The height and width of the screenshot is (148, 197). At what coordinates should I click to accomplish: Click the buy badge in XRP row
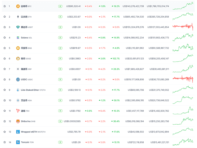click(60, 69)
